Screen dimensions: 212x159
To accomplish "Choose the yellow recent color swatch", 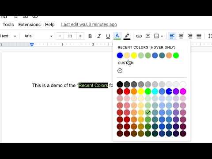I will point(134,56).
